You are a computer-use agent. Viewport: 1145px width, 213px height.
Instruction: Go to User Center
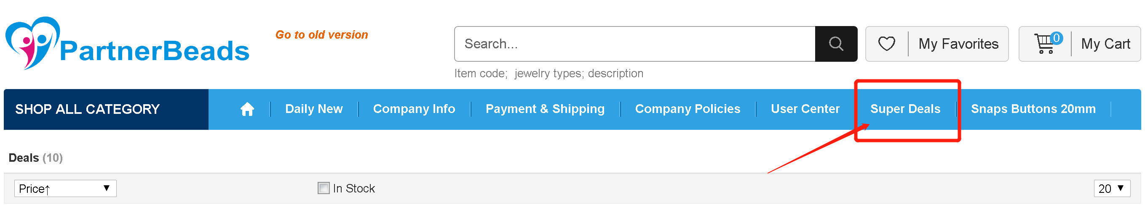point(805,109)
